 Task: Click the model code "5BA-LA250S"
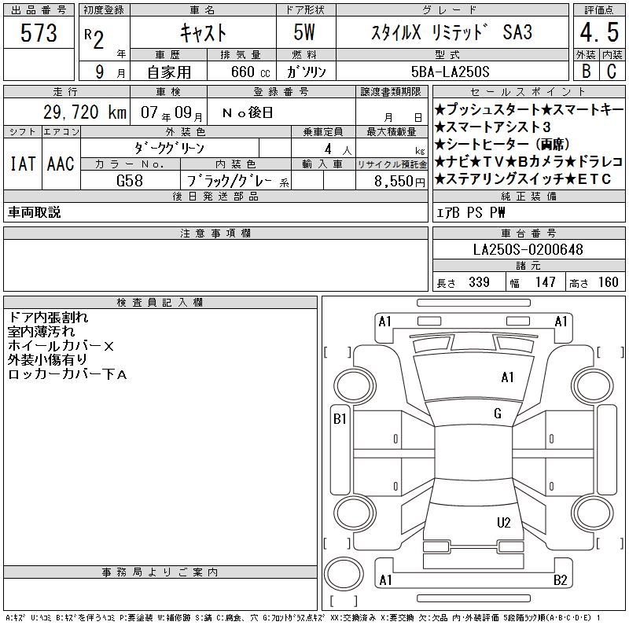tap(450, 72)
